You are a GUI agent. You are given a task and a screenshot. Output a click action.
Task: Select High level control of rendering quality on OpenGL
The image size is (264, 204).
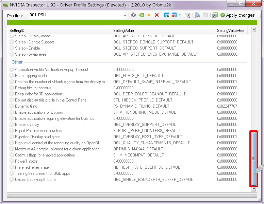(x=128, y=143)
